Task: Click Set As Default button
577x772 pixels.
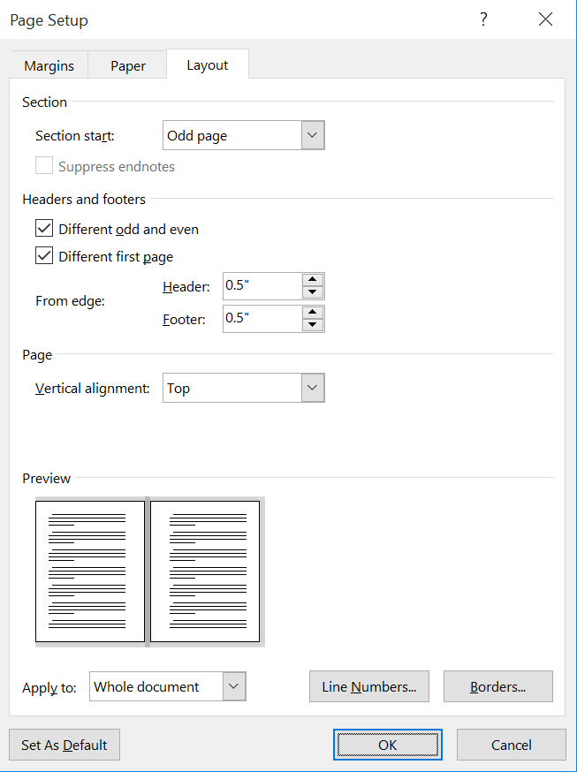Action: pos(64,745)
